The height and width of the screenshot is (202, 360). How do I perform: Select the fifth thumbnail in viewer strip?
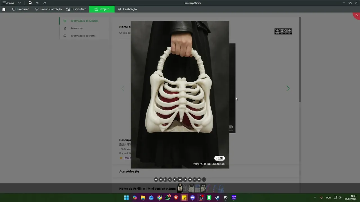coord(203,188)
